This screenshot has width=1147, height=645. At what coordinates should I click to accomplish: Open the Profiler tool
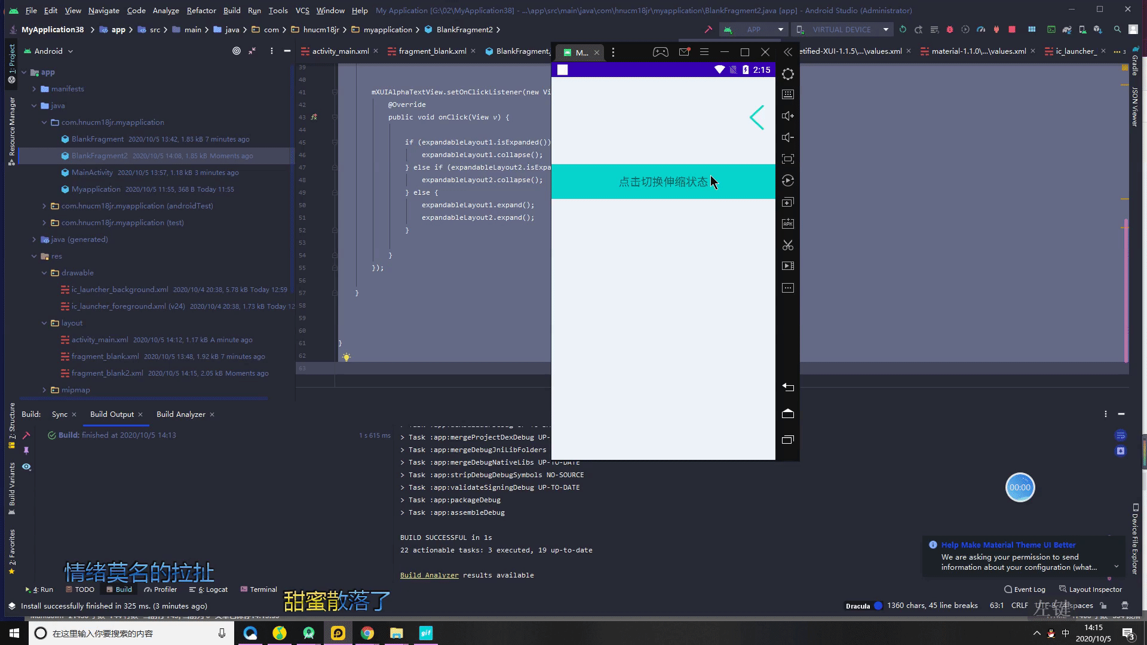pyautogui.click(x=165, y=589)
